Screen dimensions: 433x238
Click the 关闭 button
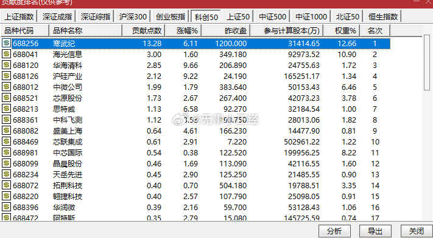[x=417, y=231]
